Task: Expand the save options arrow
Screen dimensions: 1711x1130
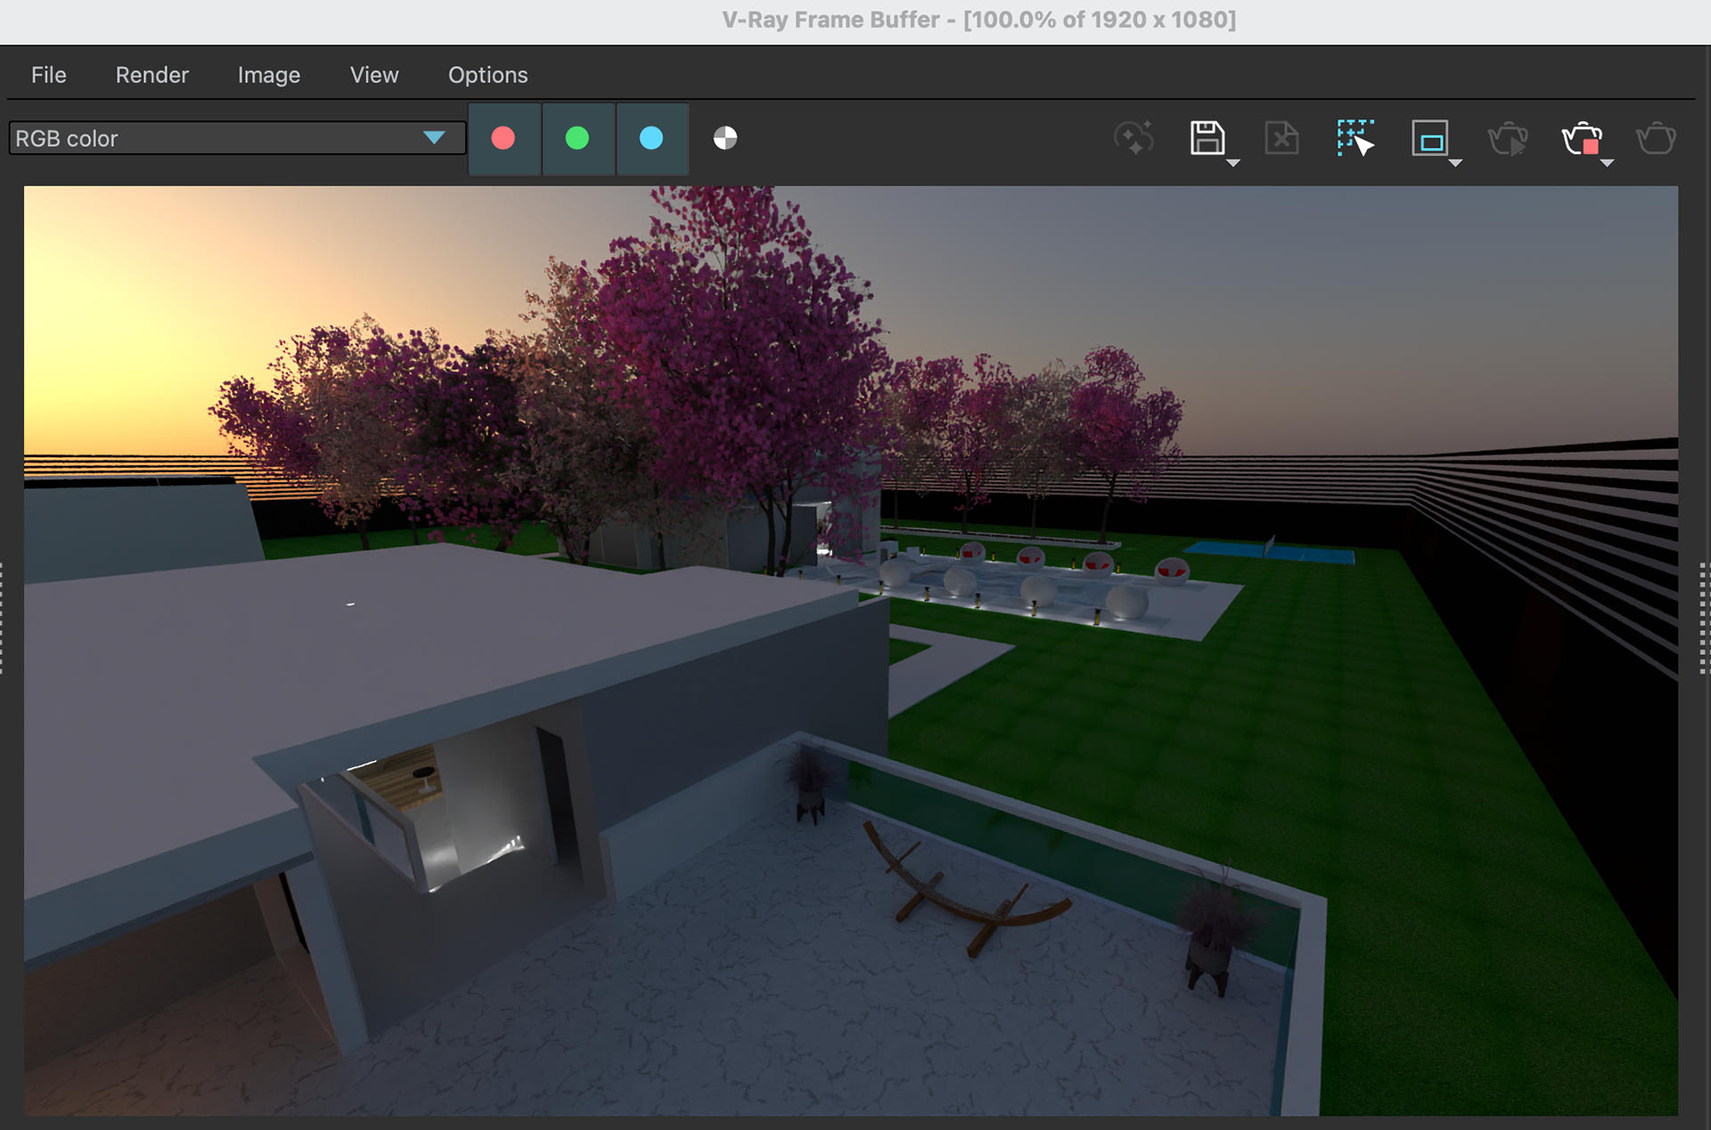Action: [1233, 163]
